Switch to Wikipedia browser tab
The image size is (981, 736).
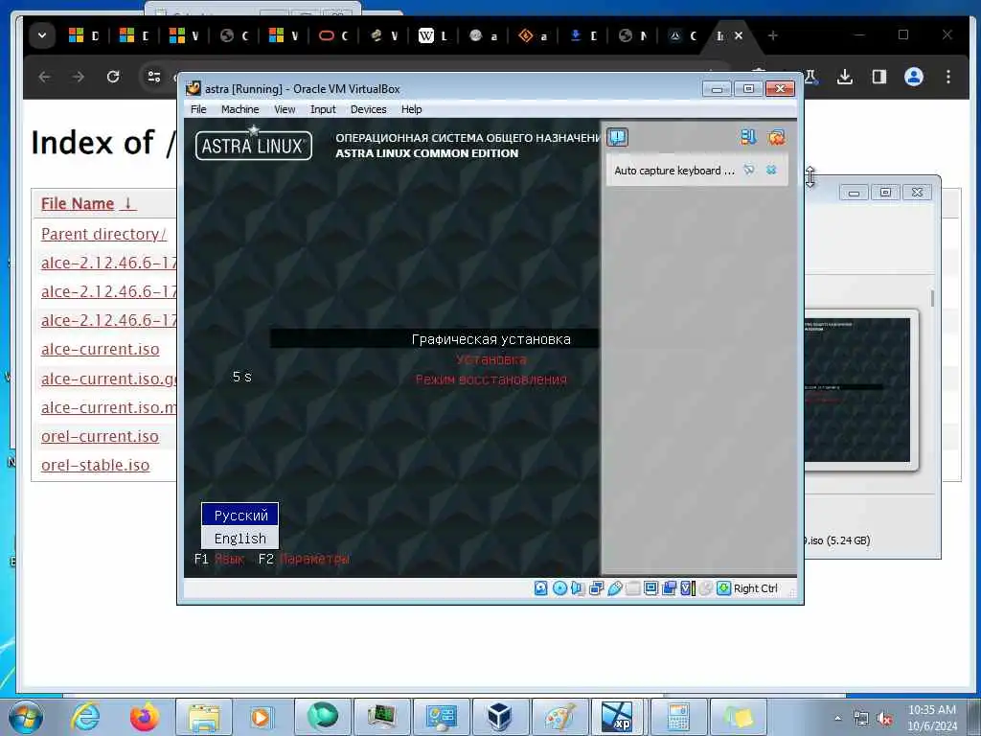[433, 35]
